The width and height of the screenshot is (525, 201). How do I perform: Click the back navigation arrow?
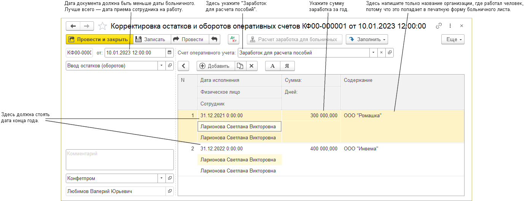pos(73,26)
